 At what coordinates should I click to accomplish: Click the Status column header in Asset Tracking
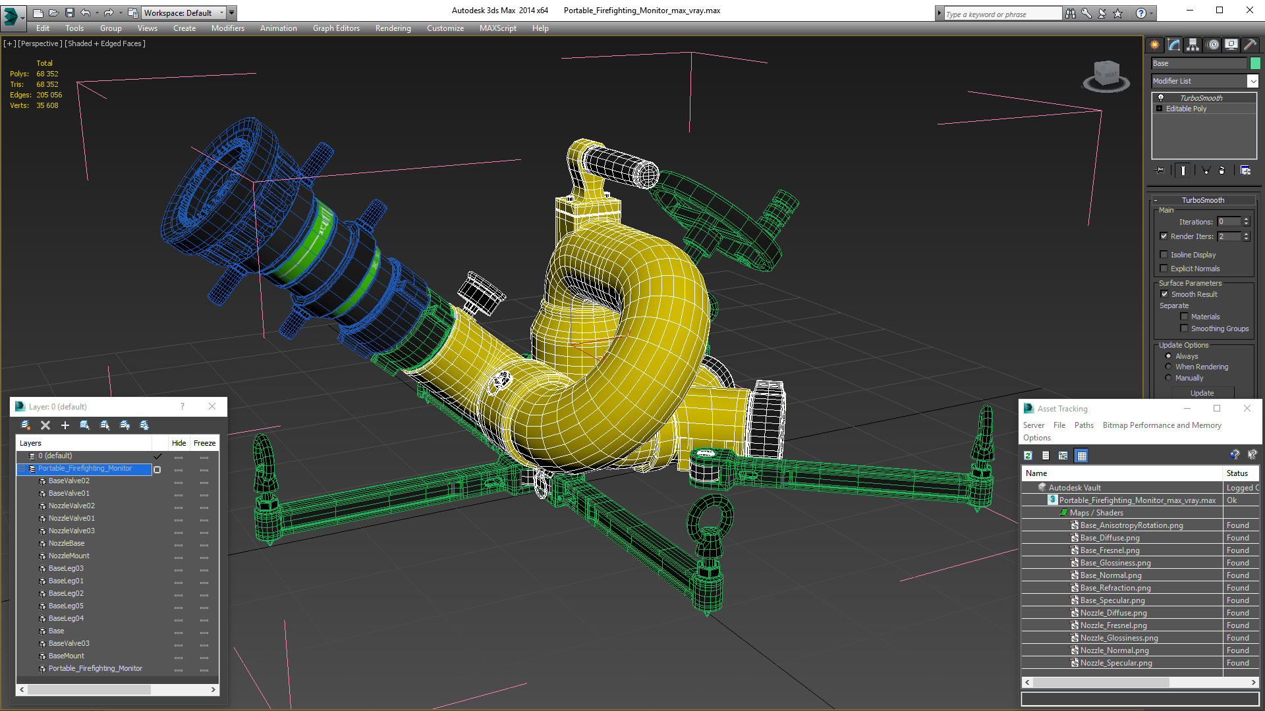pos(1240,473)
